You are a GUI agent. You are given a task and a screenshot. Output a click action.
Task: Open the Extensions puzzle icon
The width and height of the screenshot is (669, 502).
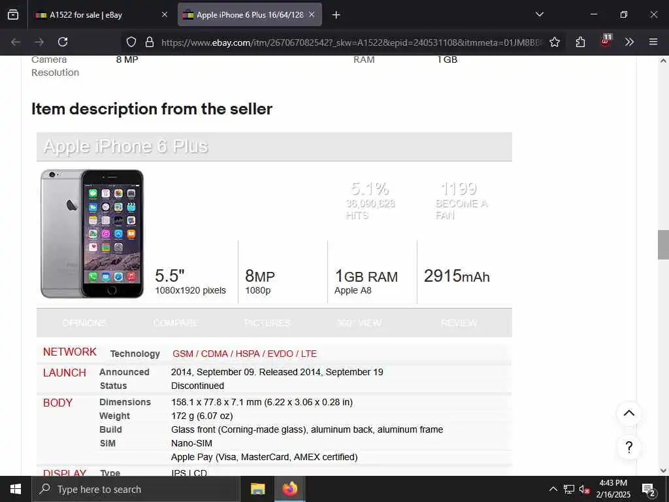click(580, 42)
